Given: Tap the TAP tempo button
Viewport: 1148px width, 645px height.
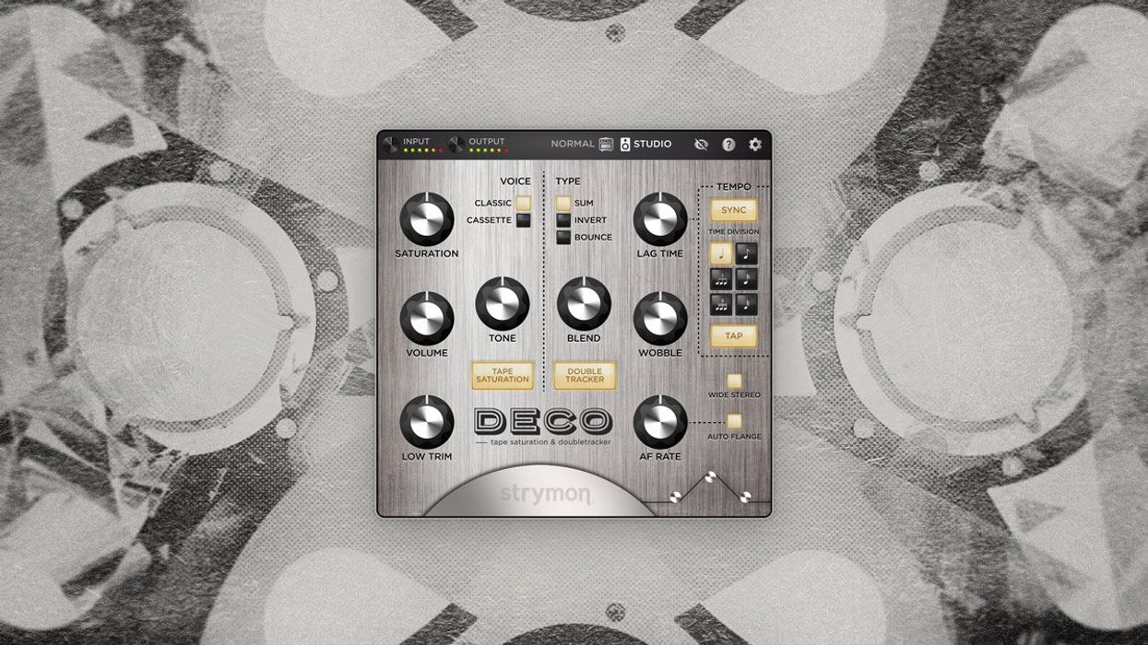Looking at the screenshot, I should point(735,336).
